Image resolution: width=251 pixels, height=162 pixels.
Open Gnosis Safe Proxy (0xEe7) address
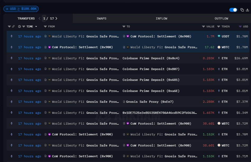tap(150, 102)
